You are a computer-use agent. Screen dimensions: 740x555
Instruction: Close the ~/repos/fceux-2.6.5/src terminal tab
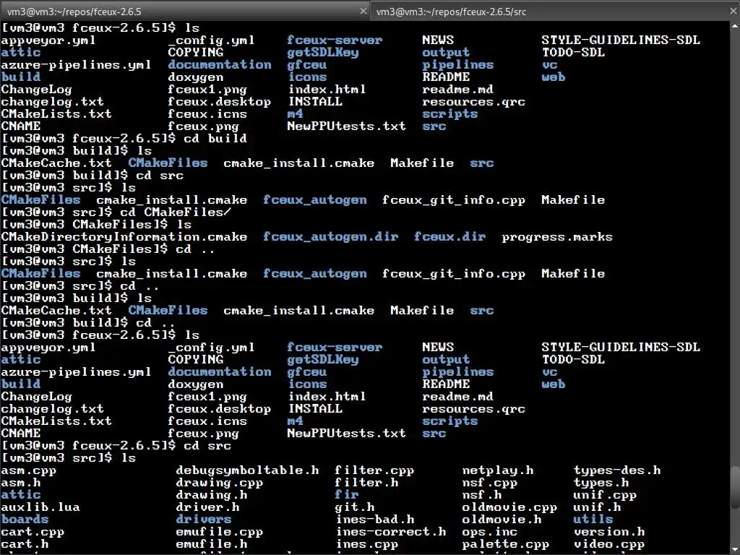733,11
